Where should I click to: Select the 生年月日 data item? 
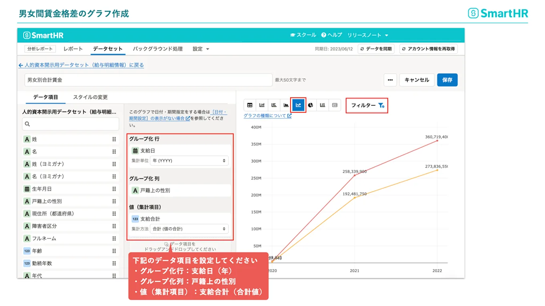click(71, 189)
